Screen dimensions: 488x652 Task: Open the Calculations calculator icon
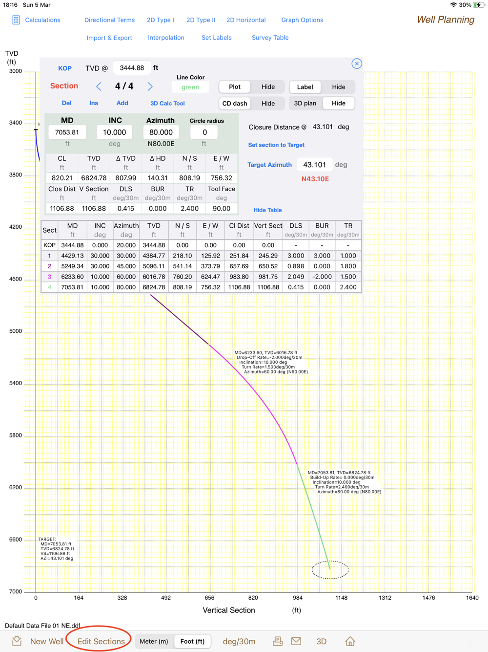[16, 20]
